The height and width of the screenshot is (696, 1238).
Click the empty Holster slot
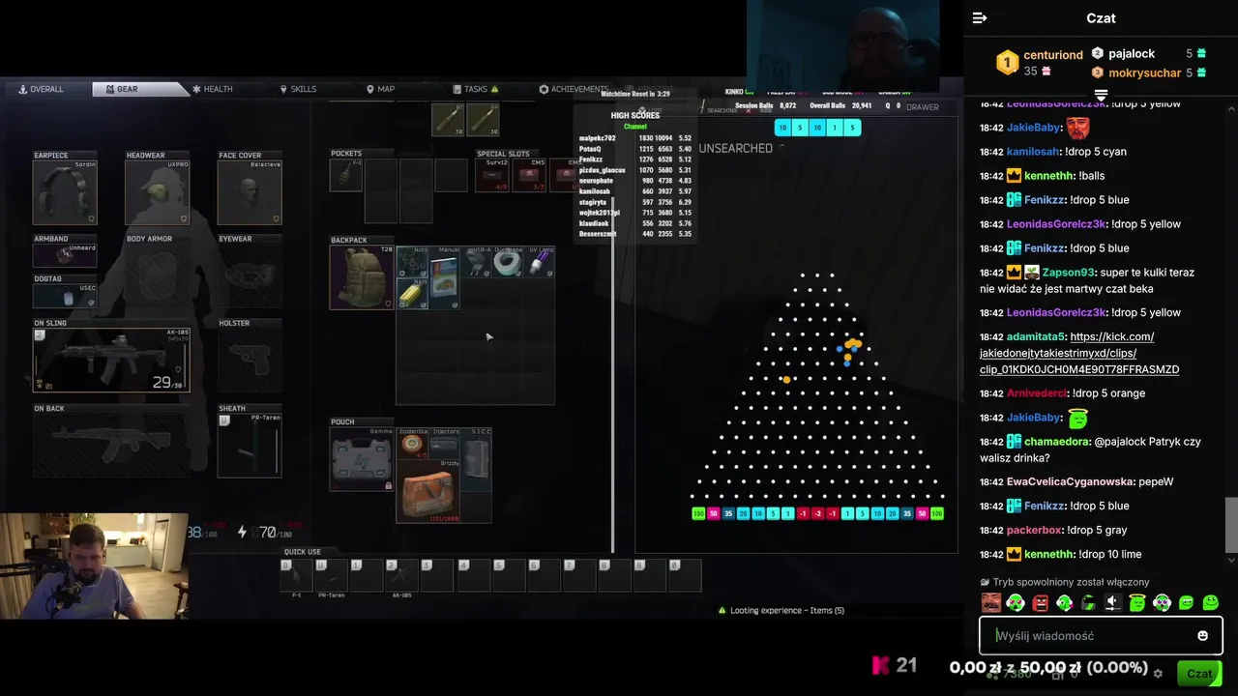pyautogui.click(x=250, y=360)
